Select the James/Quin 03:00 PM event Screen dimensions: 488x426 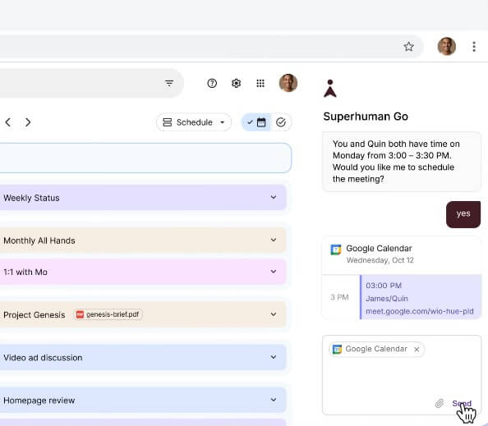[421, 297]
